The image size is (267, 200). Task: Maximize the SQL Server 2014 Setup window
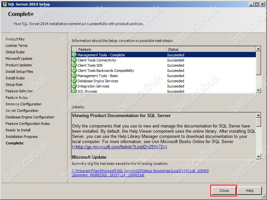click(x=256, y=4)
